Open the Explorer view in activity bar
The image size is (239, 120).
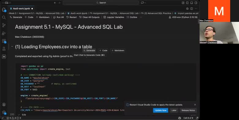pyautogui.click(x=4, y=10)
